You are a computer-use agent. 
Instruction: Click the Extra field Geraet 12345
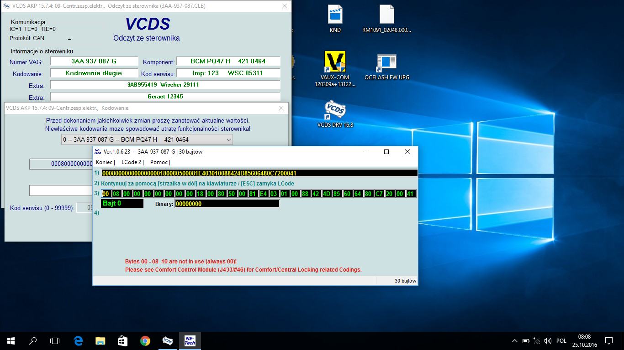click(x=165, y=97)
